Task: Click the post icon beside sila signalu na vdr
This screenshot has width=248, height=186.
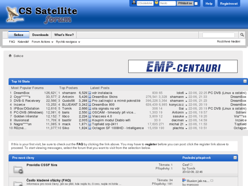Action: point(90,109)
